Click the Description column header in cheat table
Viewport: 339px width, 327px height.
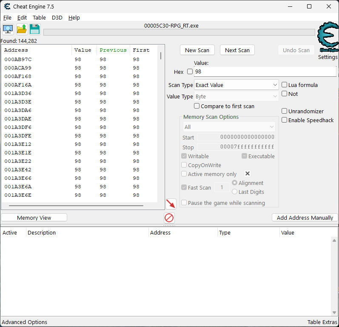pos(87,232)
